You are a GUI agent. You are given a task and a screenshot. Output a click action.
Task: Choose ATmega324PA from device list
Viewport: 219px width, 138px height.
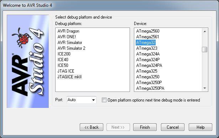pyautogui.click(x=149, y=65)
